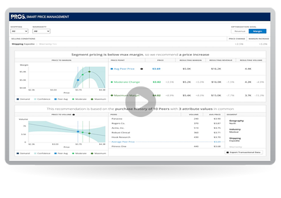Toggle Peer Avg legend in Price to Margin chart

[x=61, y=99]
